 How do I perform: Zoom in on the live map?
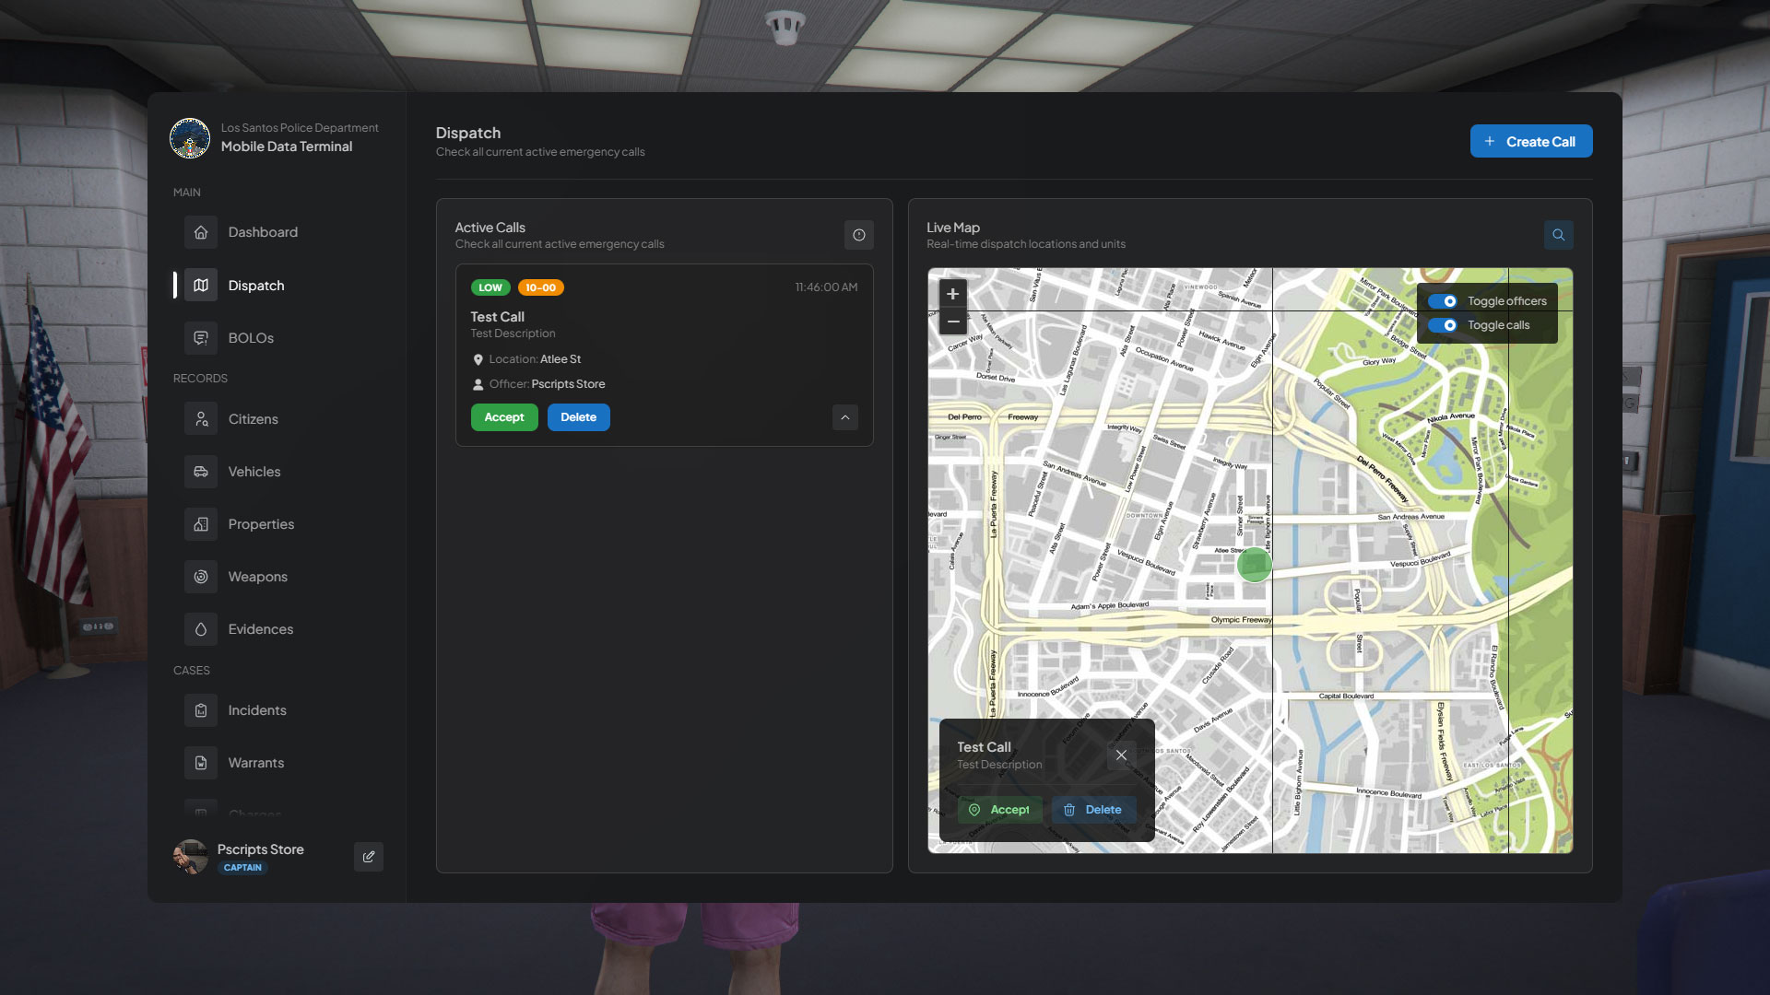tap(953, 294)
